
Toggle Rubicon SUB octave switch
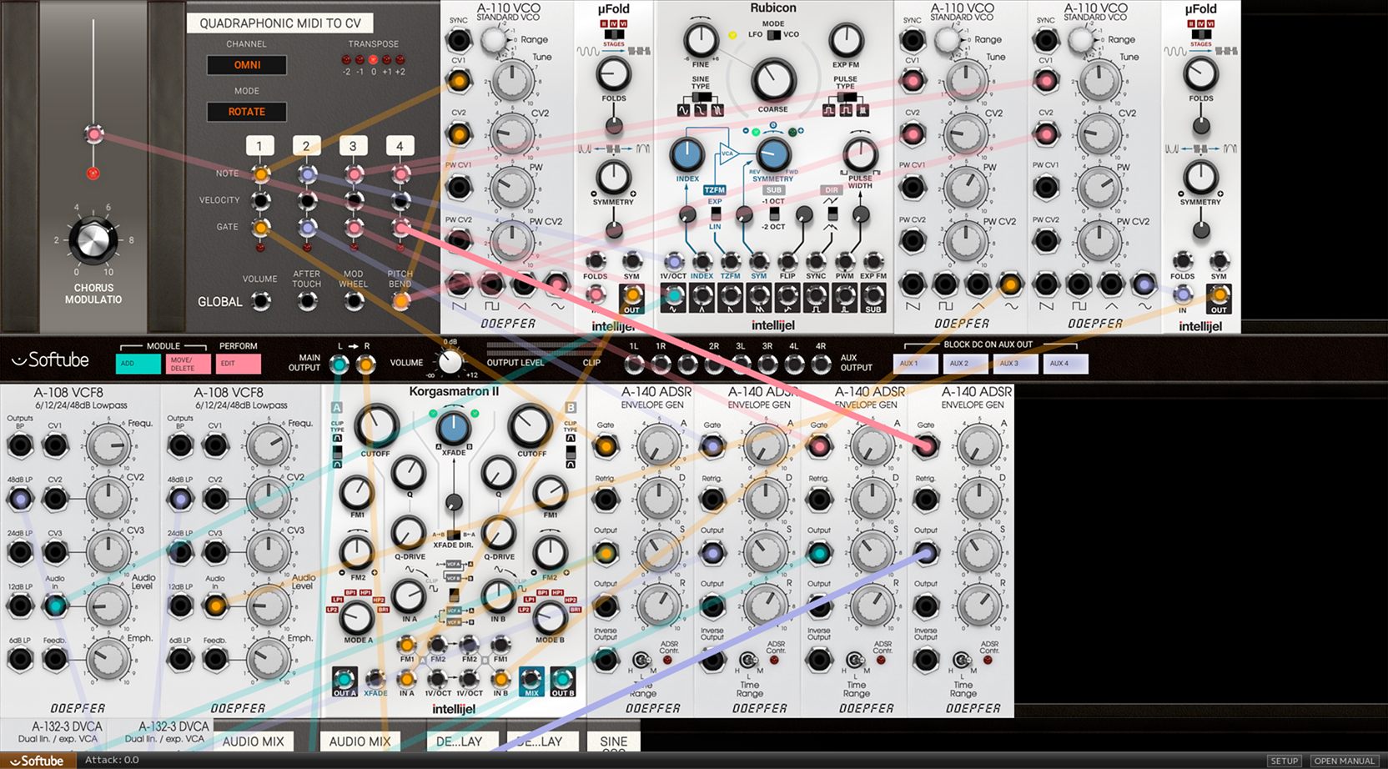(x=774, y=214)
